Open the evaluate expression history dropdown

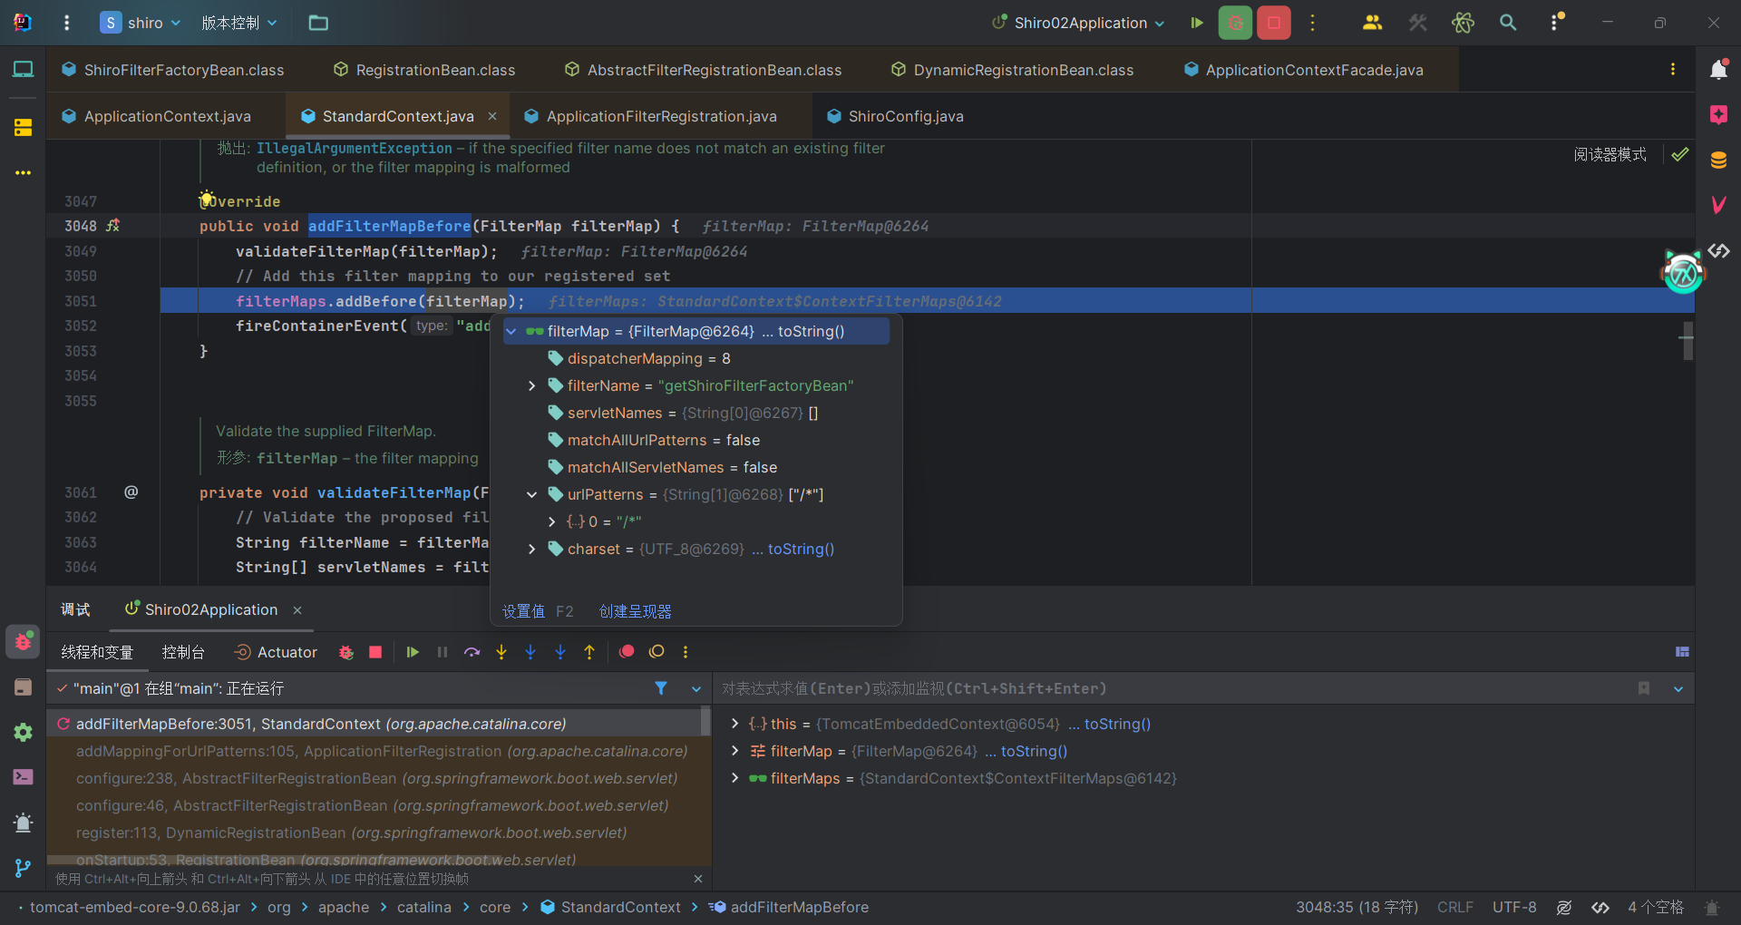point(1678,689)
